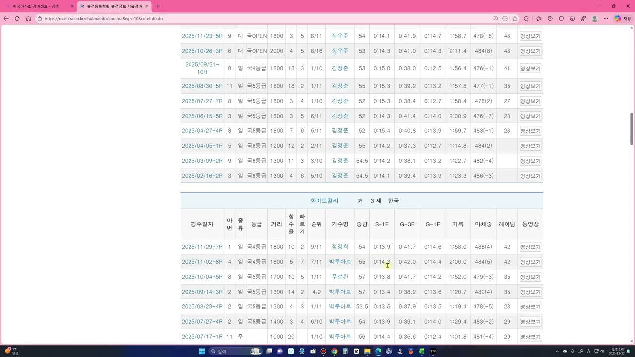
Task: Start screenshot capture tool in toolbar
Action: [572, 18]
